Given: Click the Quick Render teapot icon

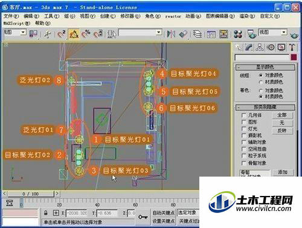Looking at the screenshot, I should coord(294,36).
